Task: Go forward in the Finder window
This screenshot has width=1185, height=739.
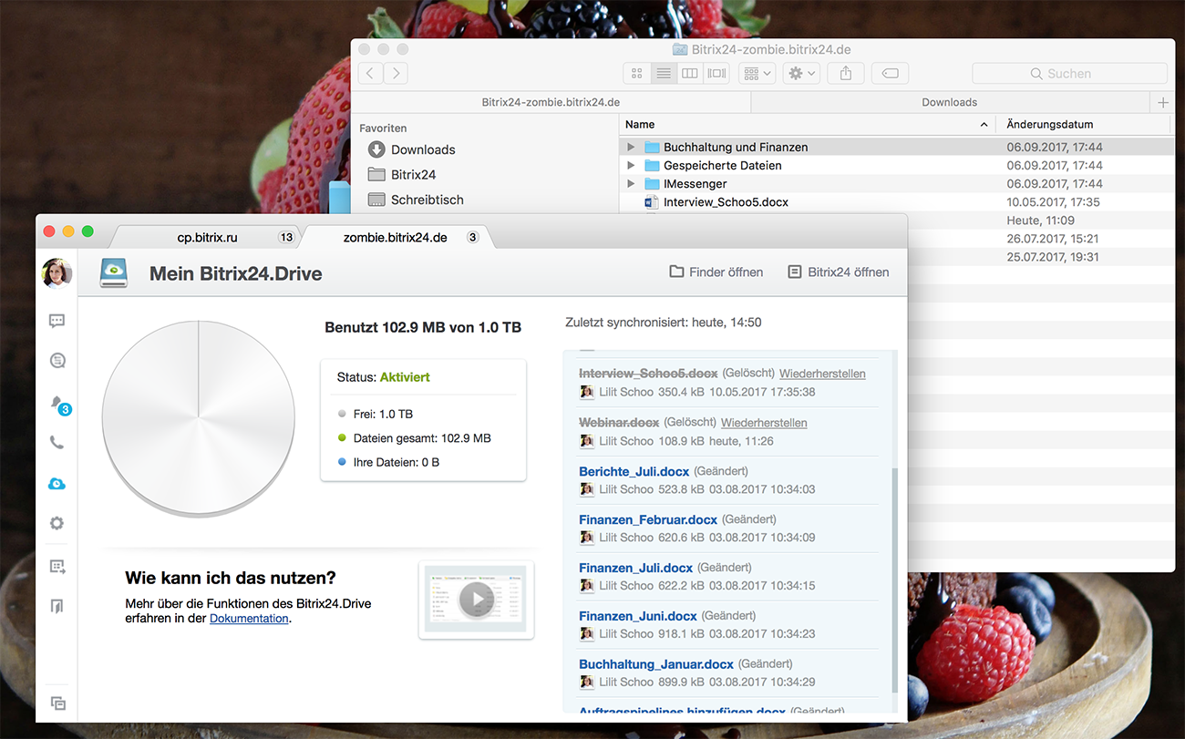Action: 396,73
